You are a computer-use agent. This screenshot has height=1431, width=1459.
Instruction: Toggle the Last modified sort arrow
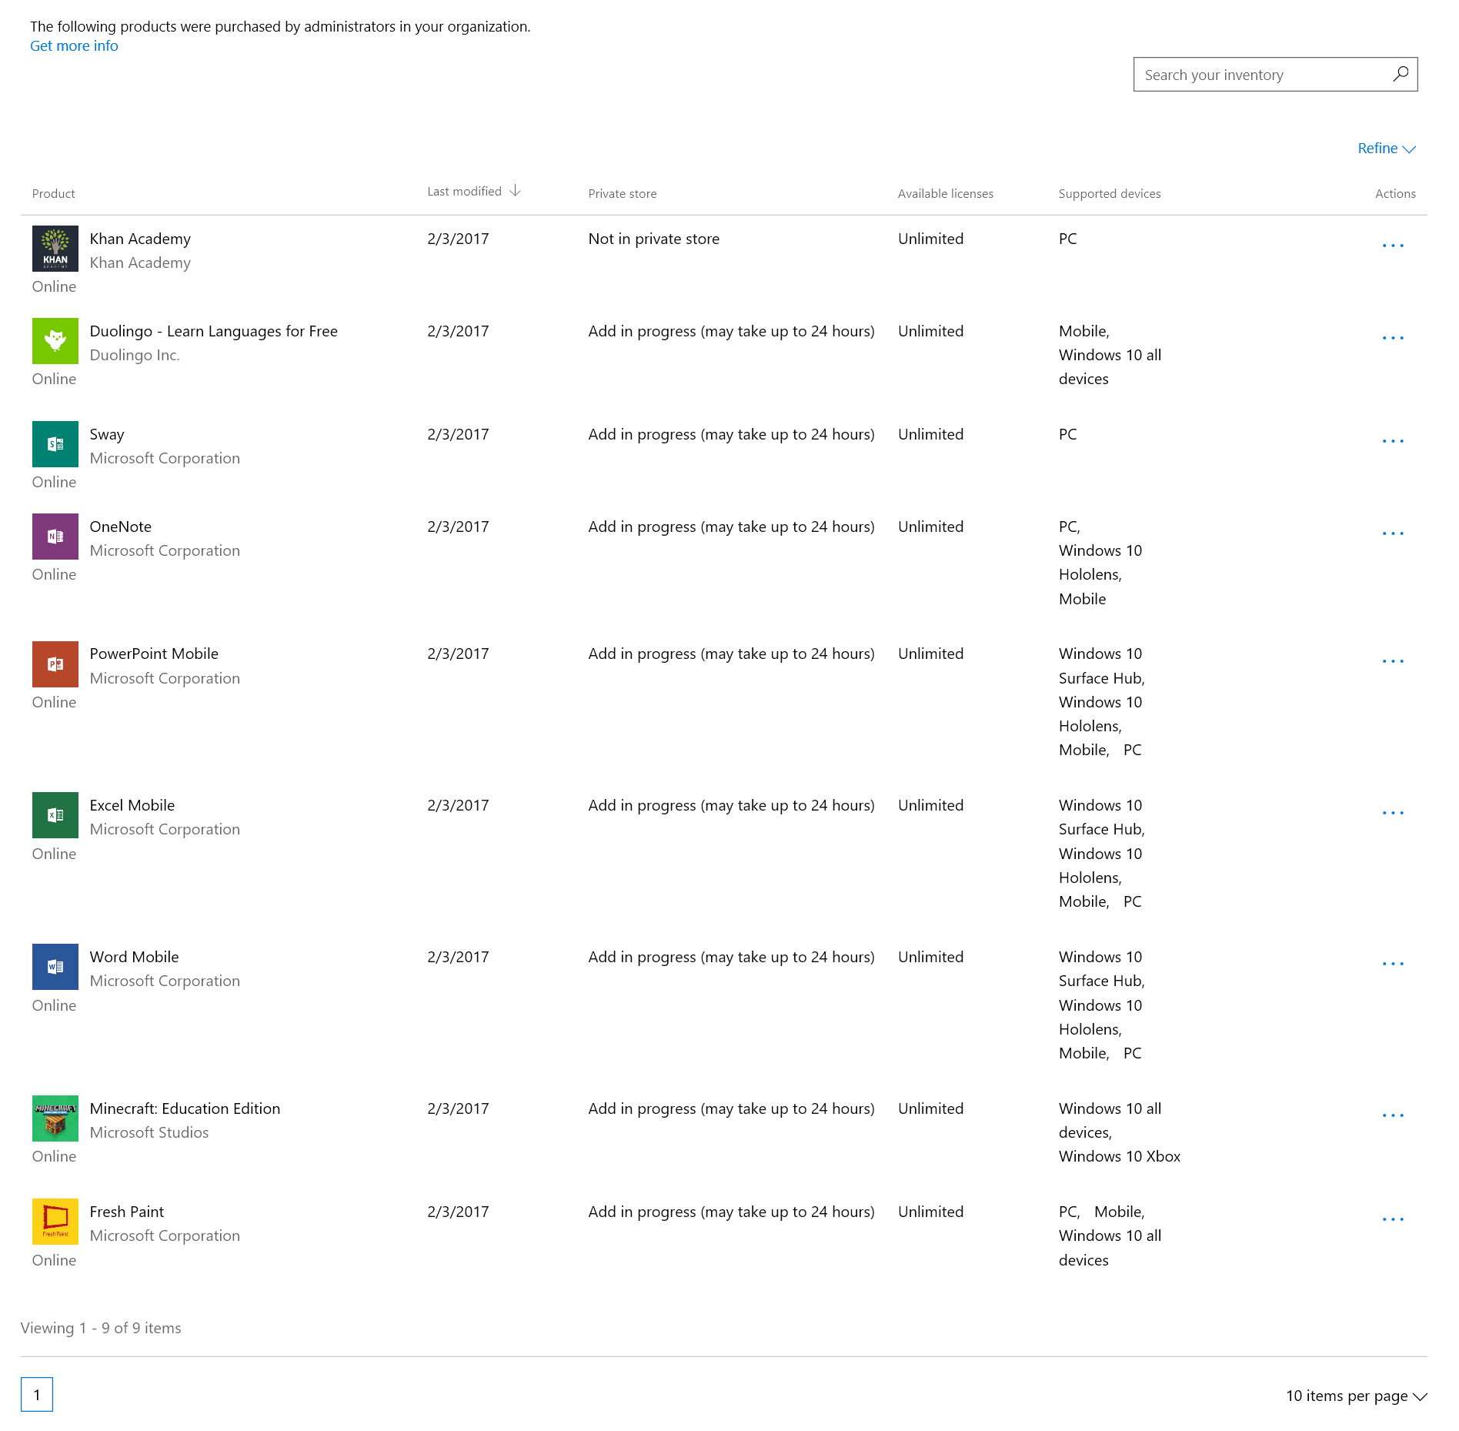(516, 191)
